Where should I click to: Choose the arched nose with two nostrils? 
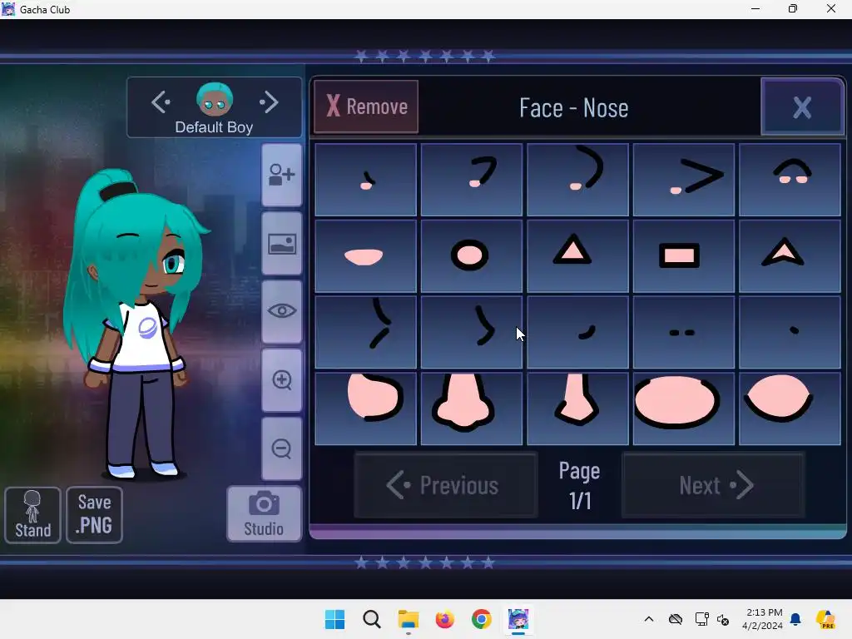pos(790,180)
